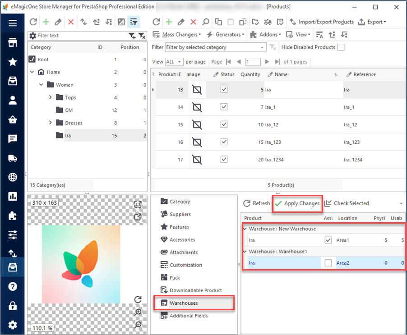Open the shopping basket icon in sidebar

pyautogui.click(x=13, y=119)
